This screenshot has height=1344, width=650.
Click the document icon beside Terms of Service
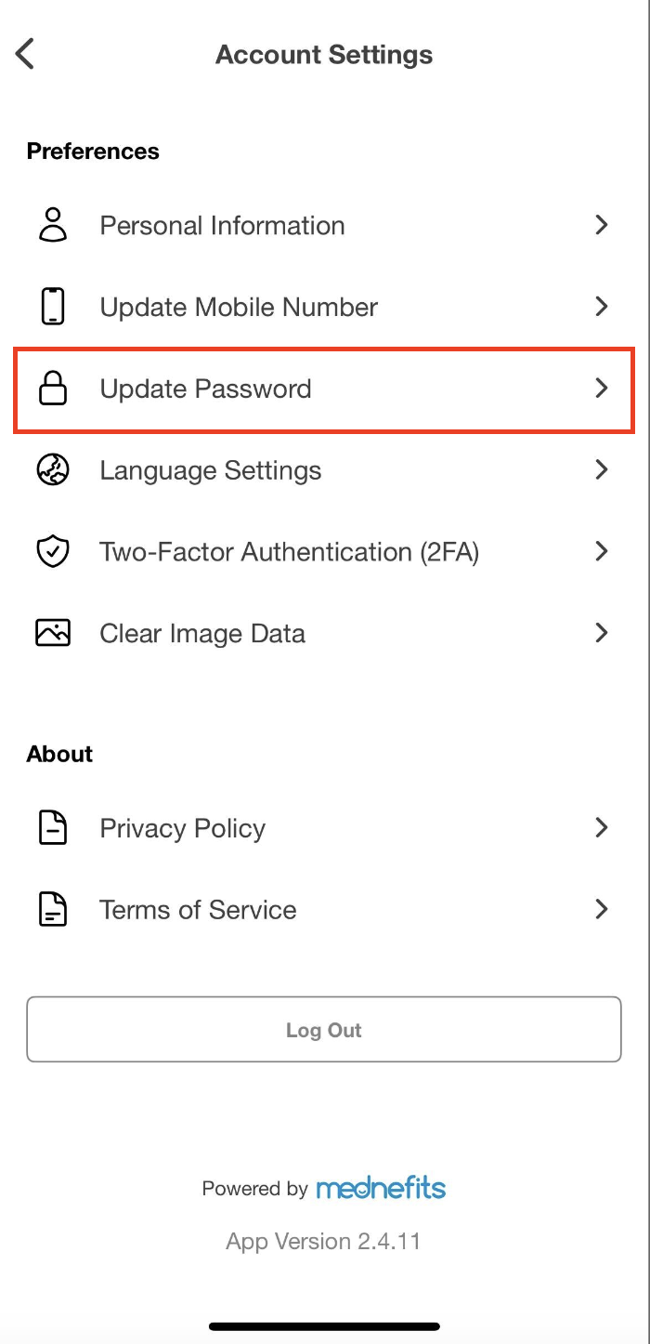[x=53, y=909]
